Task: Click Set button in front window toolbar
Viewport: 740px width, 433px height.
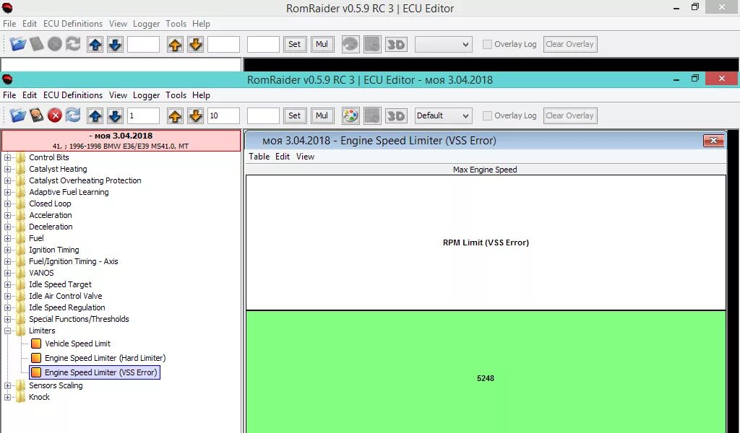Action: click(295, 116)
